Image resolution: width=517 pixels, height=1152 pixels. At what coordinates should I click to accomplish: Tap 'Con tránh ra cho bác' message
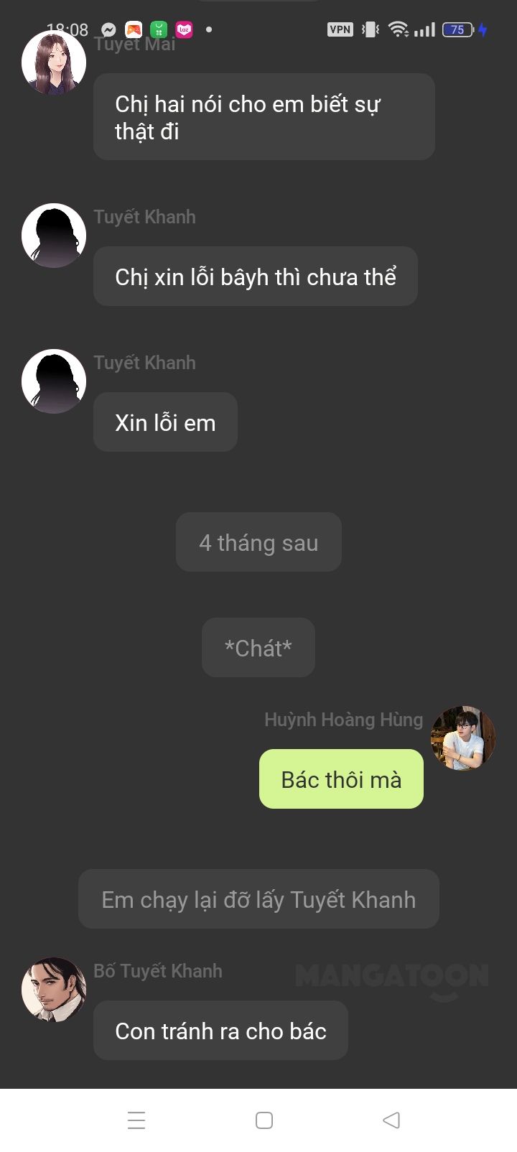[220, 1031]
